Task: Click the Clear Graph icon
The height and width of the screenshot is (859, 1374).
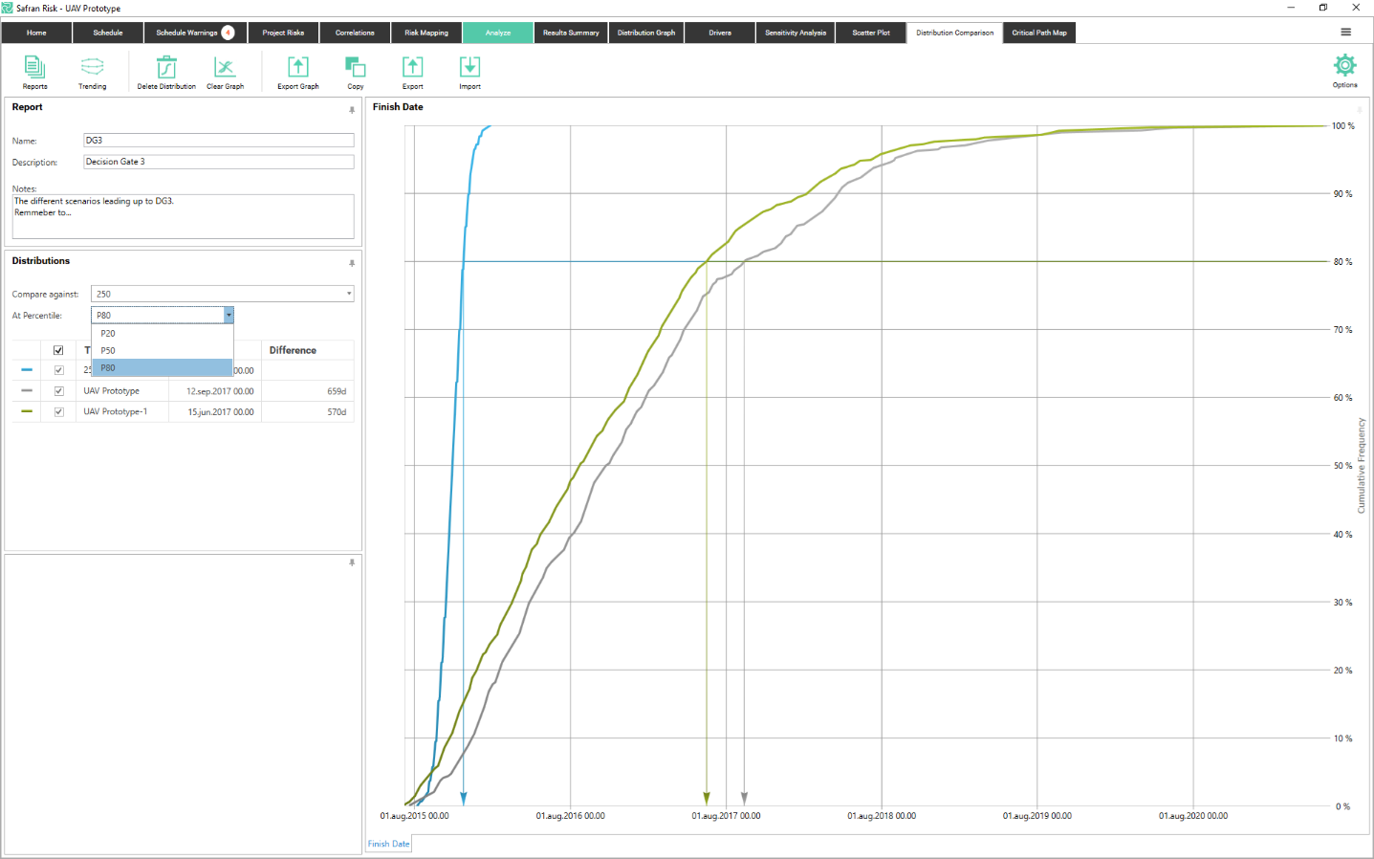Action: point(225,67)
